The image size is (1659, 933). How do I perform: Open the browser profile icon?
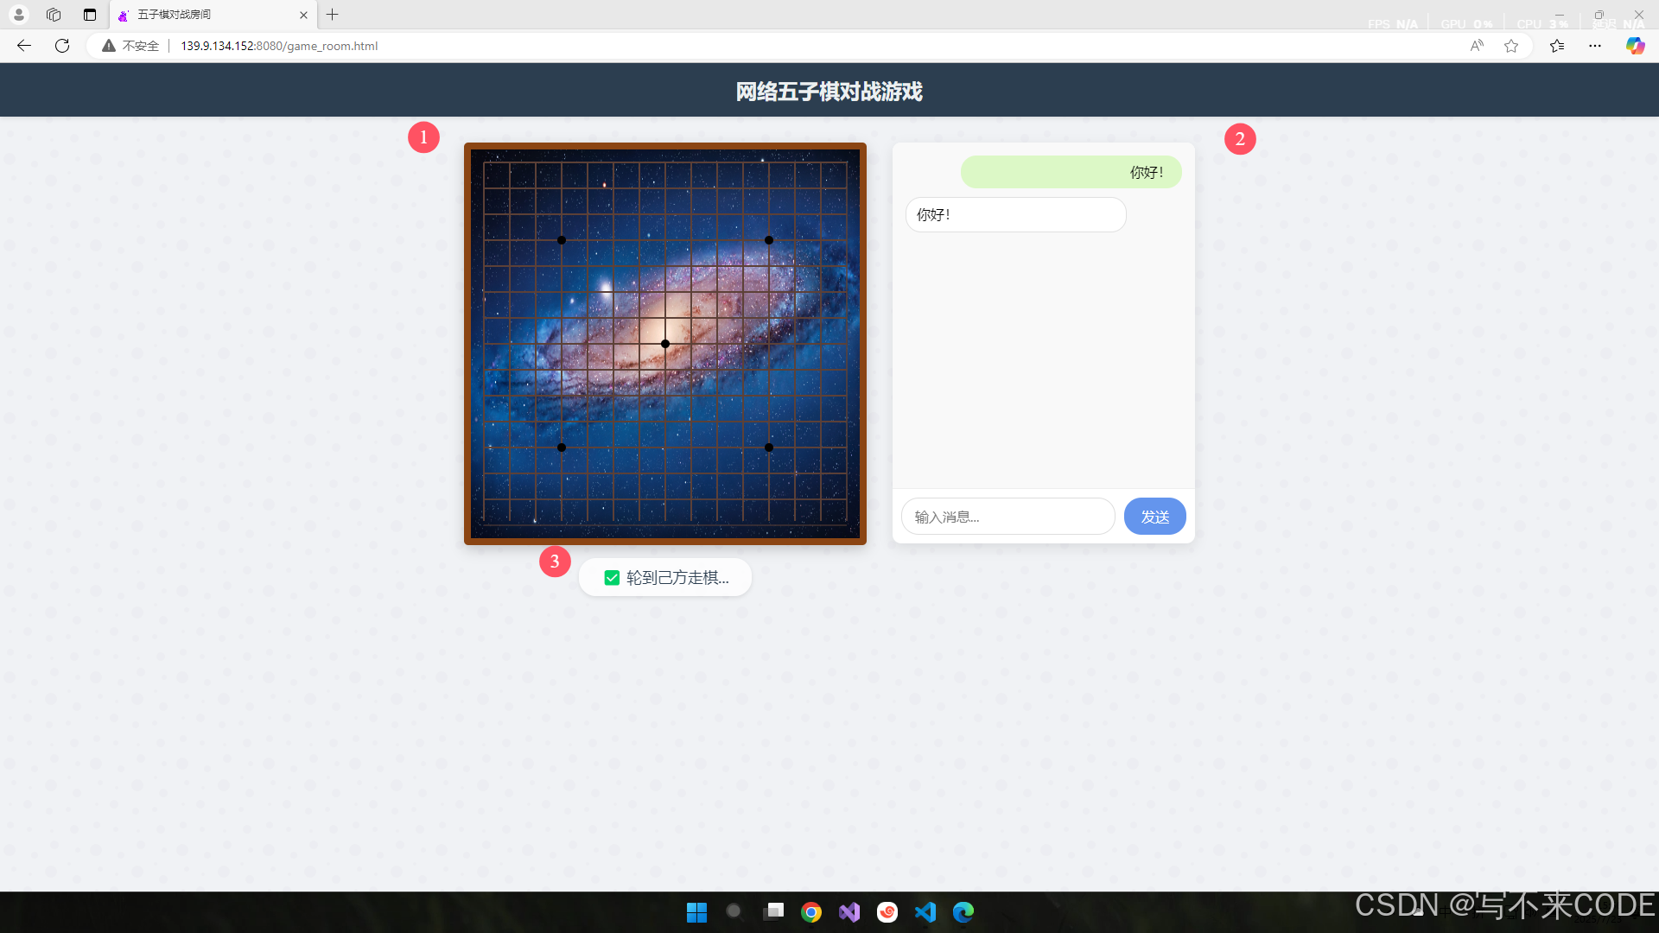[18, 15]
